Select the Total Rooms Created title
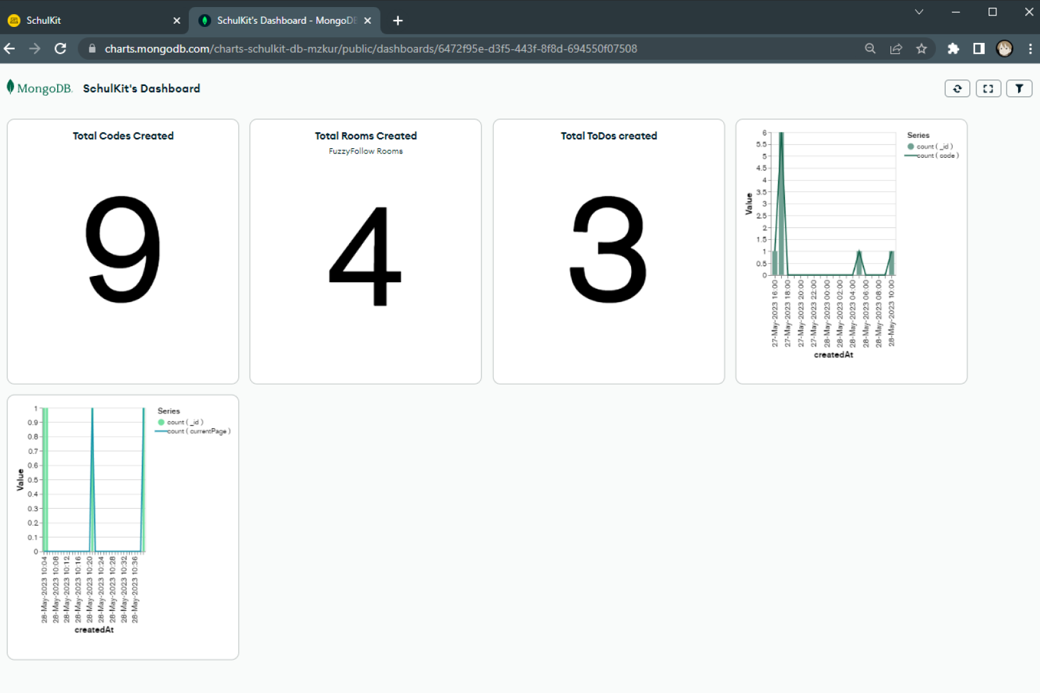The height and width of the screenshot is (693, 1040). (x=366, y=136)
